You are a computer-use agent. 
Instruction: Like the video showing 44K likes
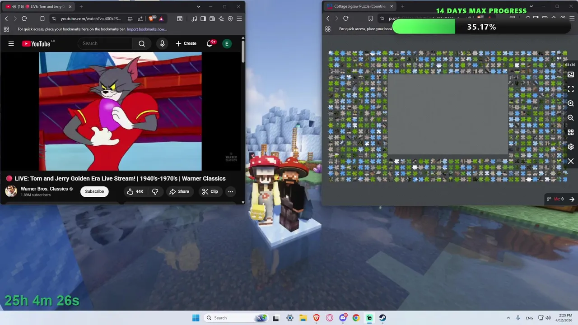[135, 191]
